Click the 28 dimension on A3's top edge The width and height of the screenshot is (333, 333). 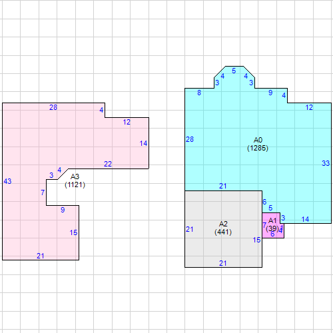point(53,107)
